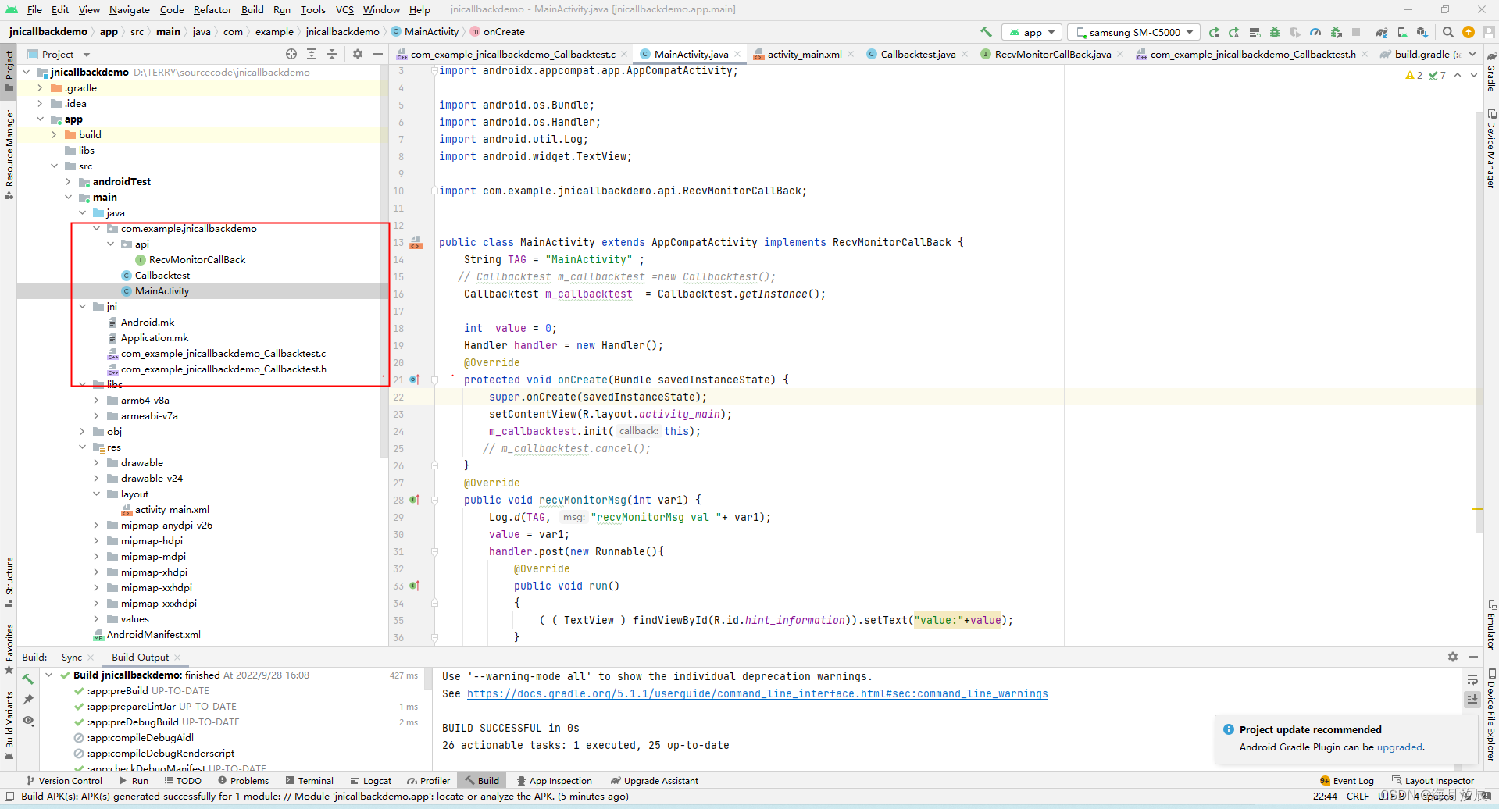Expand the mipmap-hdpi folder

coord(95,540)
